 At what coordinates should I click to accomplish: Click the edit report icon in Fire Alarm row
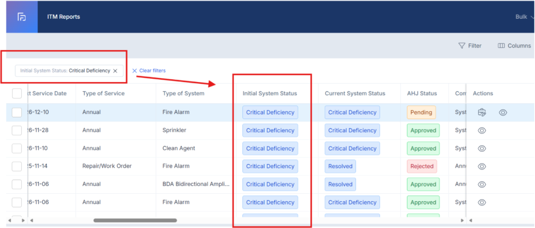coord(482,112)
